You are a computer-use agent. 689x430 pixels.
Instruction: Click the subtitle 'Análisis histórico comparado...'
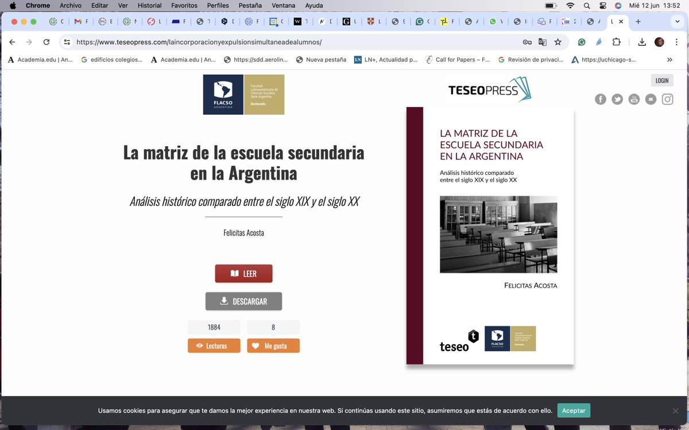244,202
